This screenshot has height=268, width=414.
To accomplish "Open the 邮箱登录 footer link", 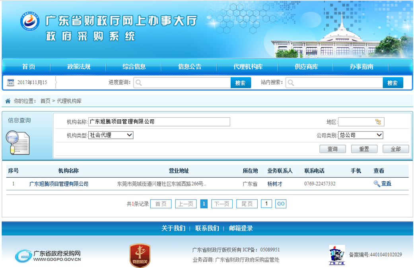I will point(241,228).
